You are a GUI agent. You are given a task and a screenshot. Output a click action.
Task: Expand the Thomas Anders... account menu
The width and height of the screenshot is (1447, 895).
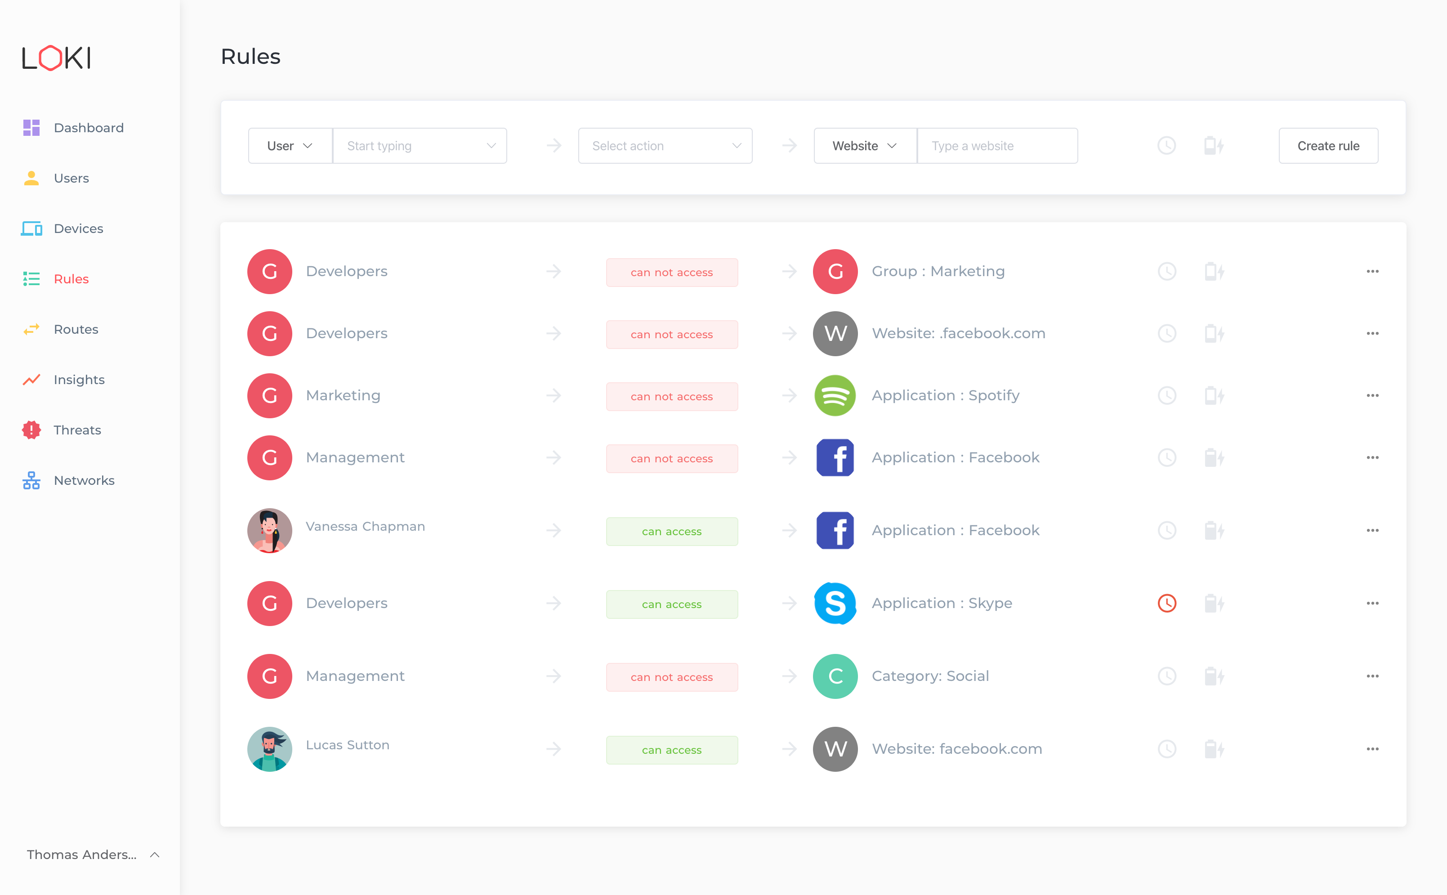pos(93,855)
